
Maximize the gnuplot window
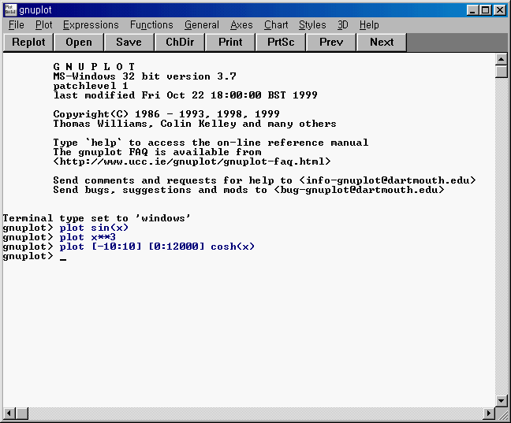click(486, 10)
